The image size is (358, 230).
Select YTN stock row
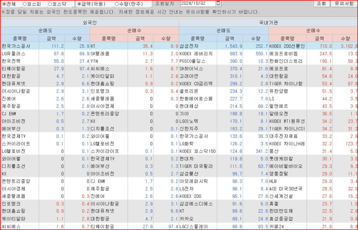tap(134, 61)
